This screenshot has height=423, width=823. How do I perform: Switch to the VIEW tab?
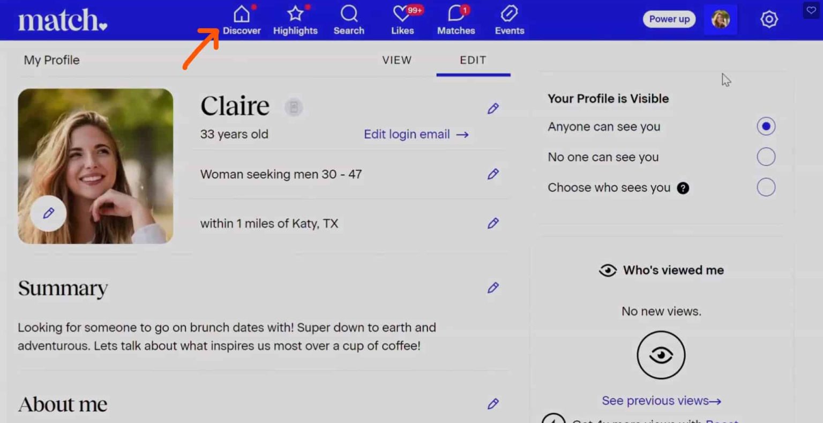tap(396, 60)
